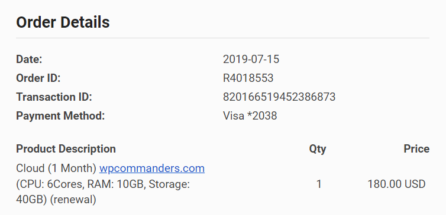Click the Qty column header
446x215 pixels.
tap(318, 149)
